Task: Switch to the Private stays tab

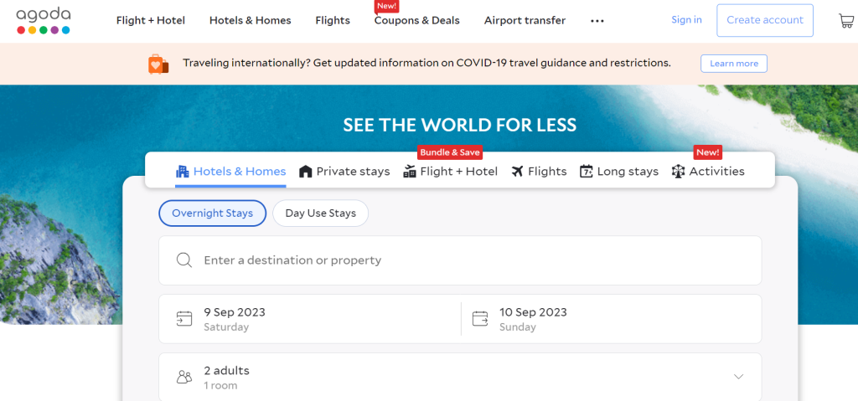Action: pyautogui.click(x=344, y=172)
